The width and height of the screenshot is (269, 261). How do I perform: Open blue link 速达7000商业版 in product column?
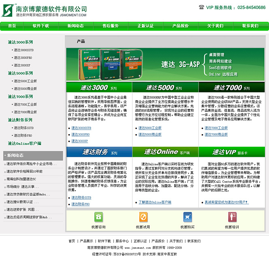coord(216,135)
